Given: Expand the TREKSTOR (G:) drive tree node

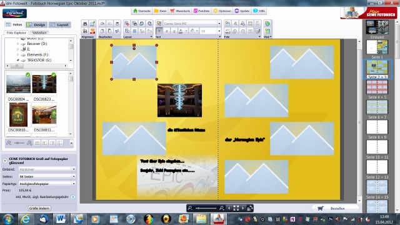Looking at the screenshot, I should click(x=18, y=60).
